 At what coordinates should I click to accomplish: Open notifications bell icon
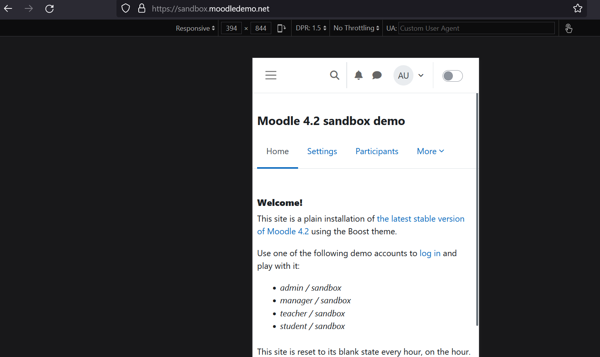click(x=359, y=75)
